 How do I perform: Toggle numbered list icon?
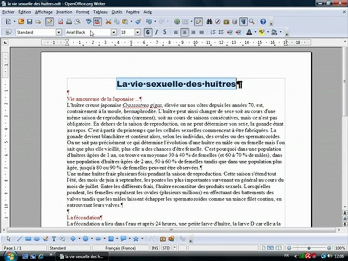(213, 32)
